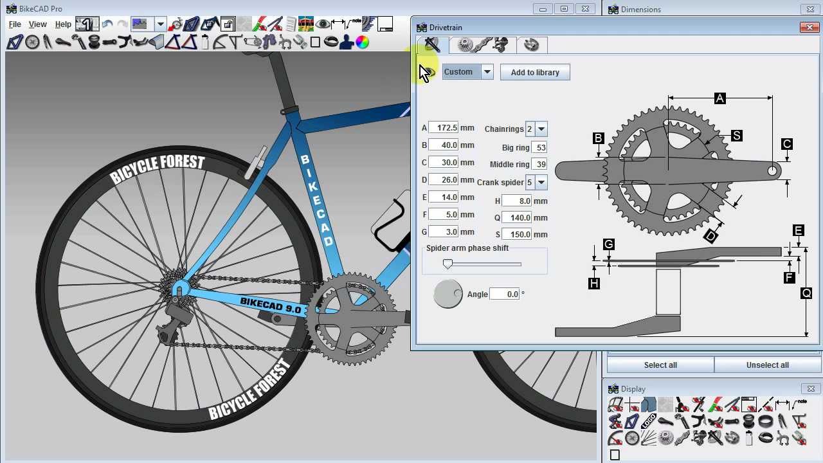Click Unselect all in Dimensions window
823x463 pixels.
(767, 365)
